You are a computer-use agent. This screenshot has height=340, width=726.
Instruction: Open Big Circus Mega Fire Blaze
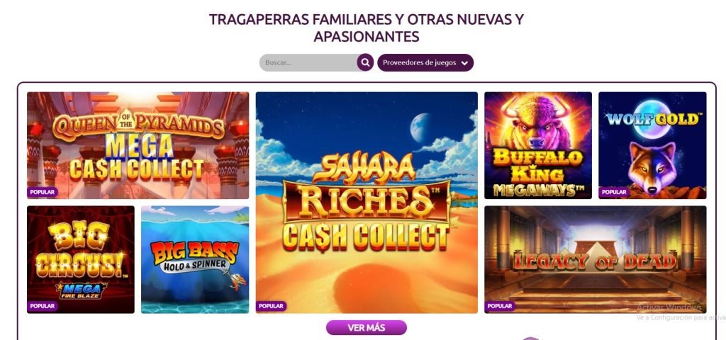[x=81, y=259]
